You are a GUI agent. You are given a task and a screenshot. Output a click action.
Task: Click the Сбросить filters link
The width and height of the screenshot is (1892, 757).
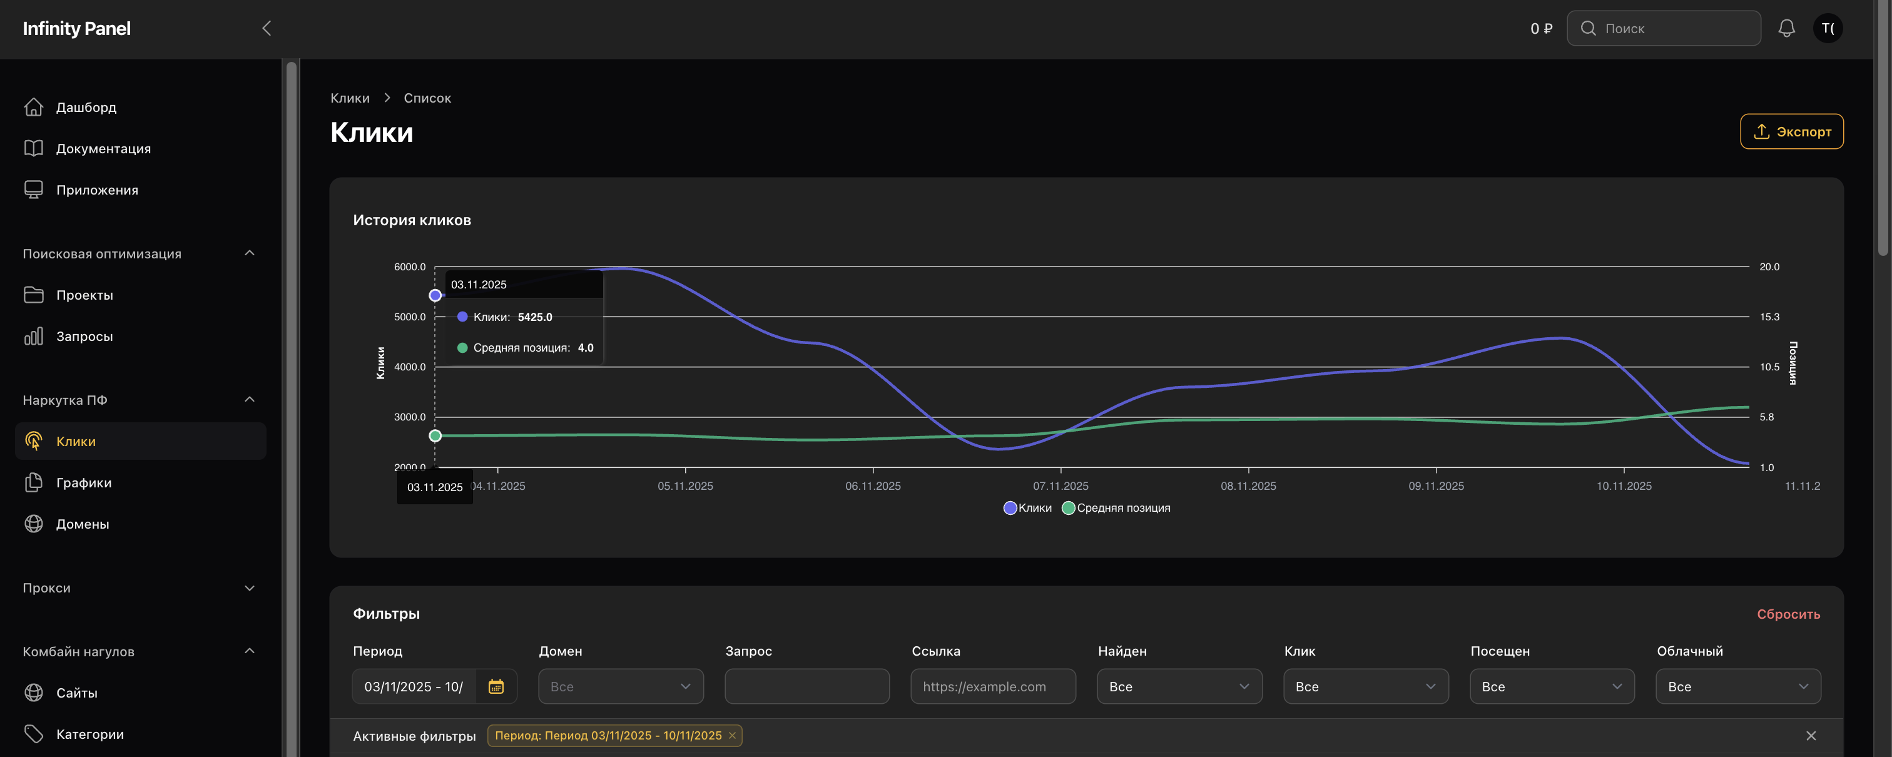pos(1788,614)
